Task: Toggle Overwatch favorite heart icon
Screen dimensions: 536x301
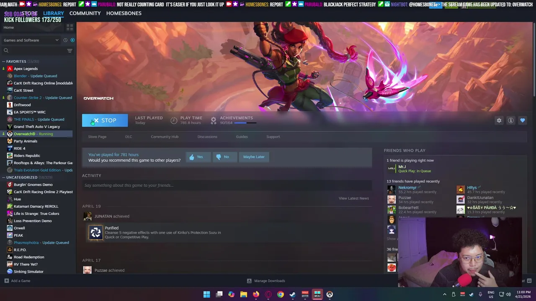Action: click(523, 120)
